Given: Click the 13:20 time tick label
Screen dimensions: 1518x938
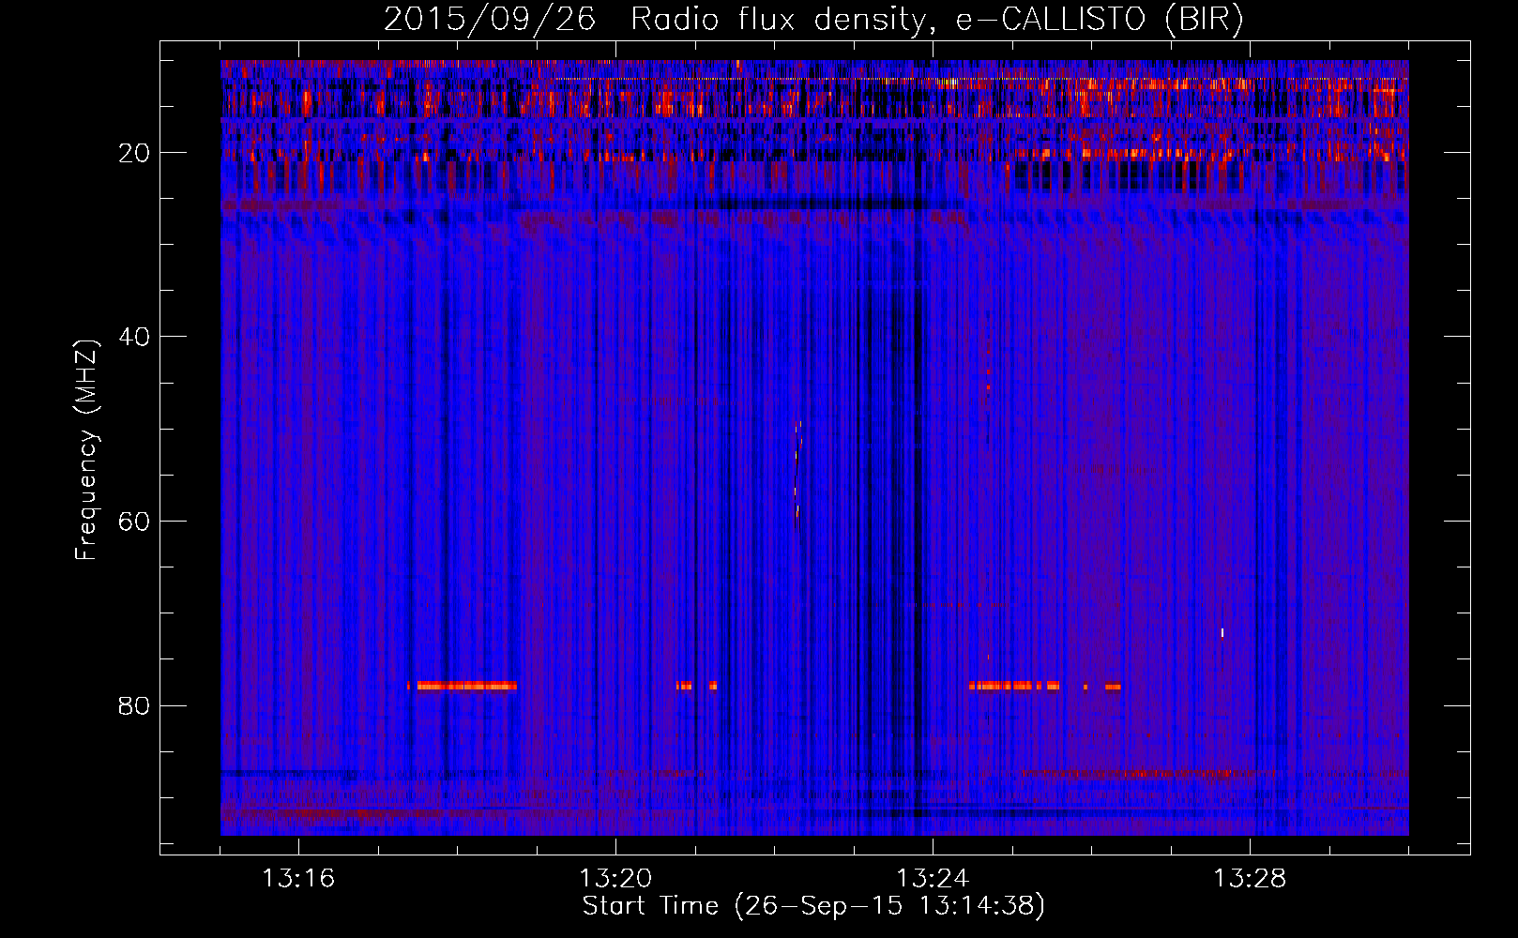Looking at the screenshot, I should click(x=615, y=879).
